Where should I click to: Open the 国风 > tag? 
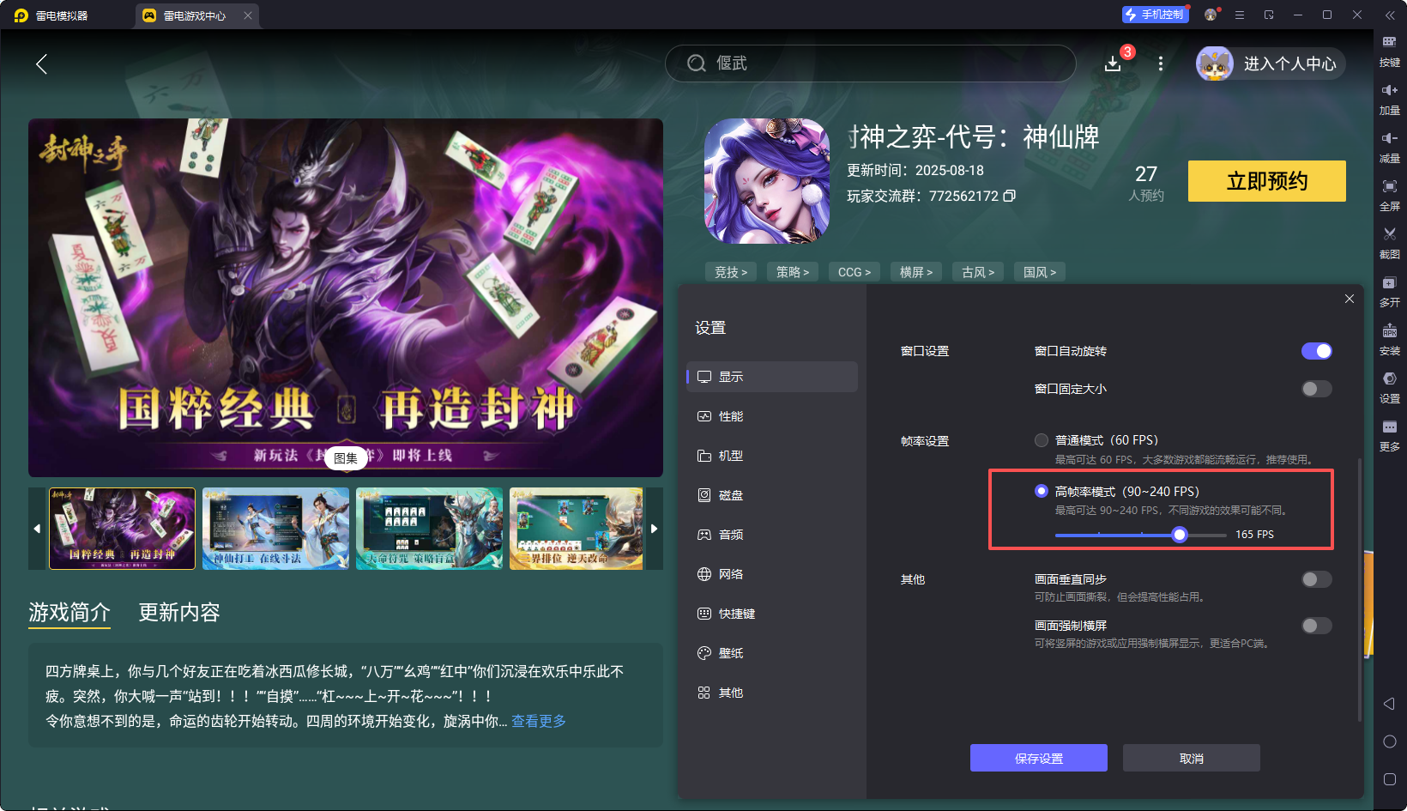pos(1040,272)
